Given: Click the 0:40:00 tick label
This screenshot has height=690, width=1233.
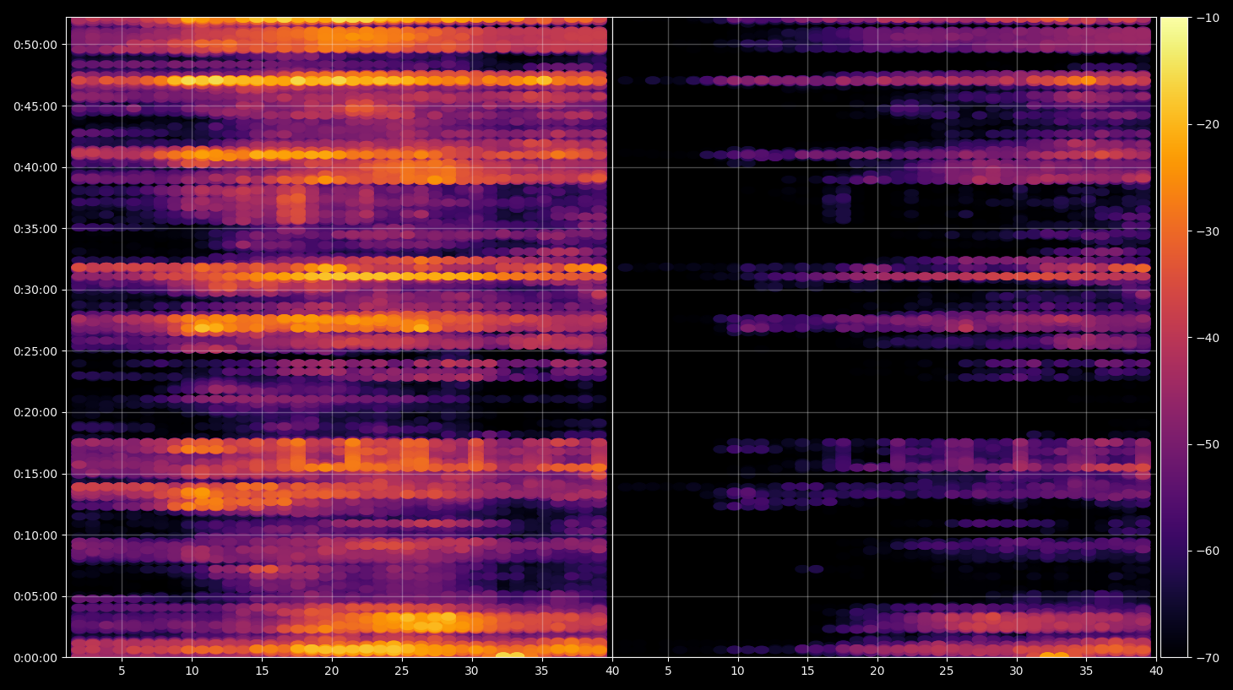Looking at the screenshot, I should pyautogui.click(x=35, y=167).
